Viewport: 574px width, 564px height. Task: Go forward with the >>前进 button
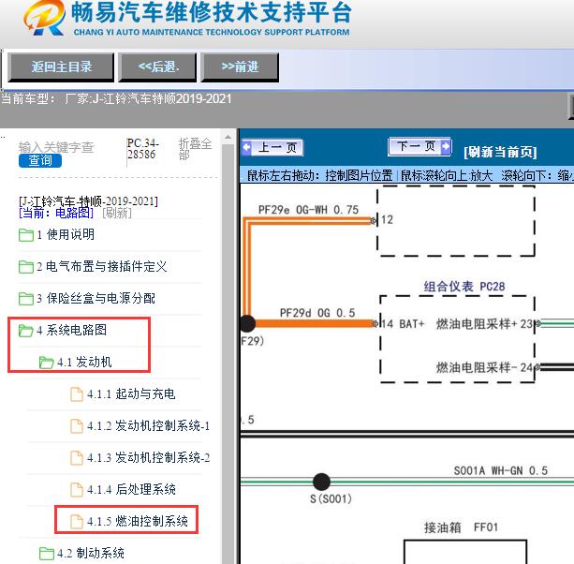[240, 67]
